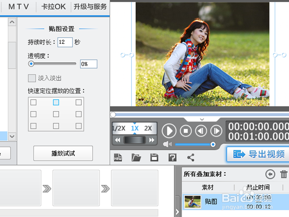Select the 贴图 row thumbnail
289x217 pixels.
193,202
